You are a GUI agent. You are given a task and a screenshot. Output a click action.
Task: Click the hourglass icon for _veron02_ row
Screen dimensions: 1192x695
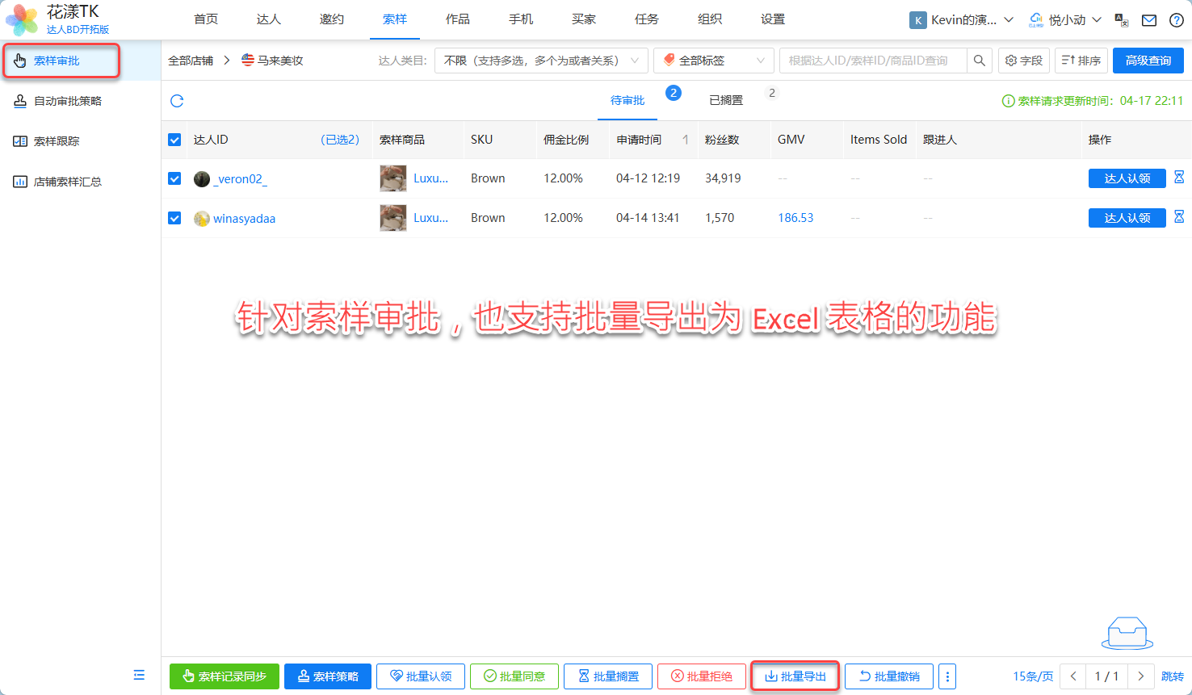click(1179, 178)
